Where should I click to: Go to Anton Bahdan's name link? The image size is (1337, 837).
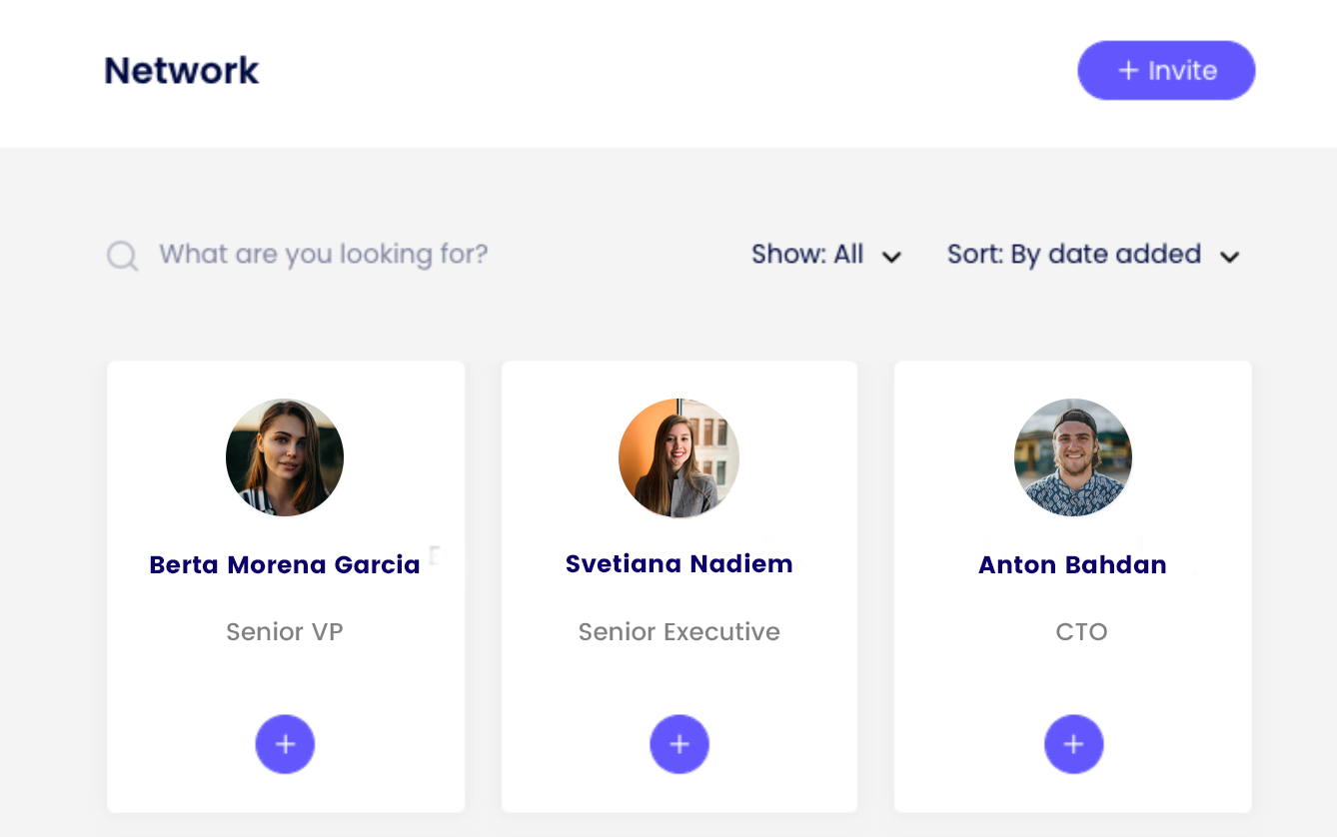click(x=1072, y=565)
